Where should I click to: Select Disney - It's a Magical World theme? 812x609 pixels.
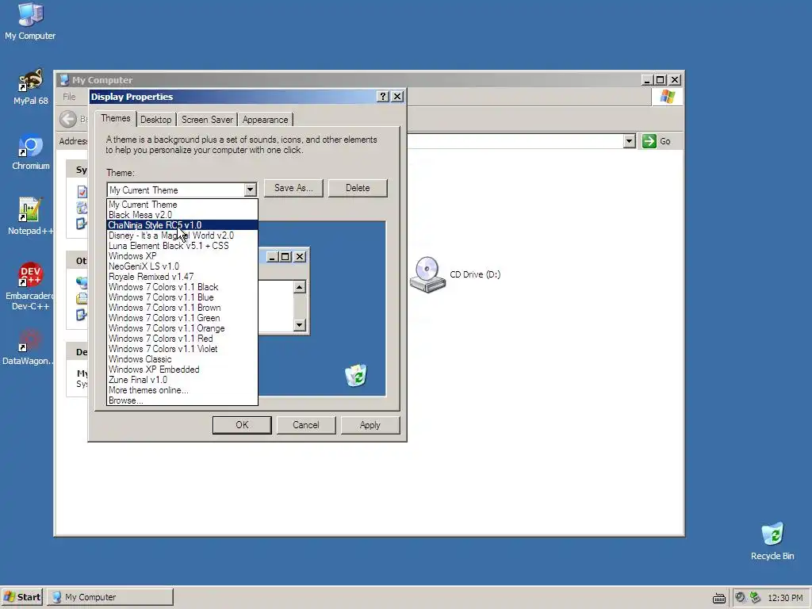[182, 236]
